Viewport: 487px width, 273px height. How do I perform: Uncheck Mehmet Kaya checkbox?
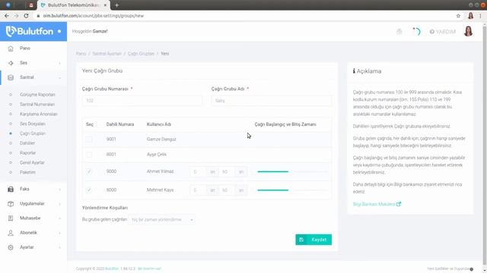click(x=89, y=190)
